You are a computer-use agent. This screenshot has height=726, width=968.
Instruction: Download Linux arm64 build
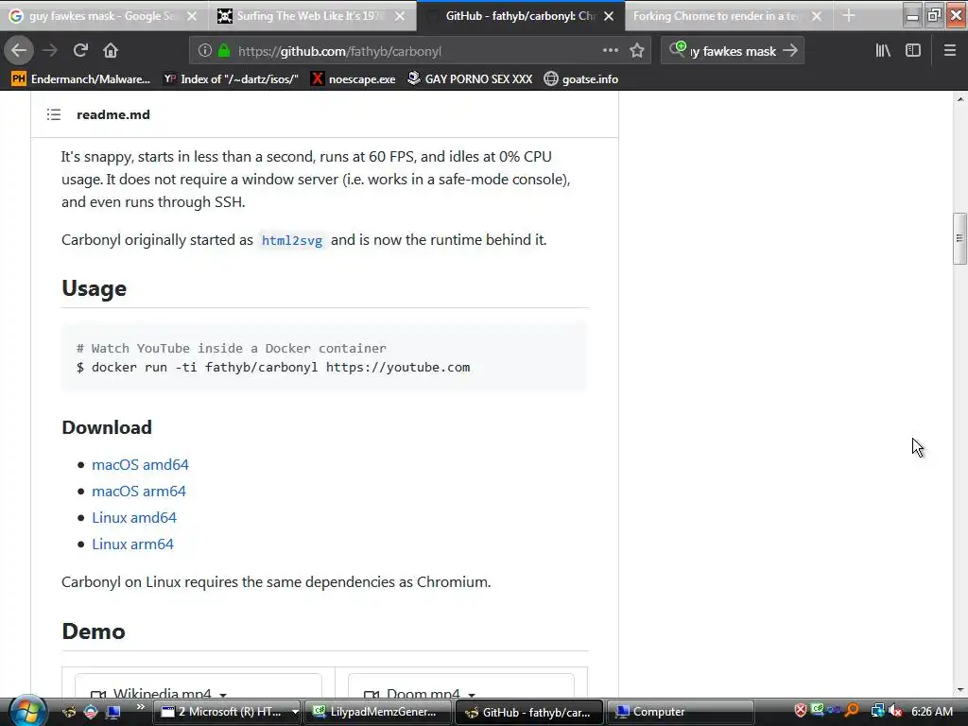coord(132,544)
